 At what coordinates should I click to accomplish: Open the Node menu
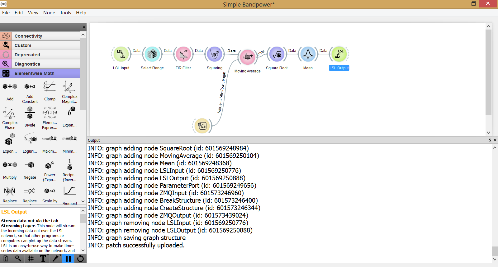49,13
